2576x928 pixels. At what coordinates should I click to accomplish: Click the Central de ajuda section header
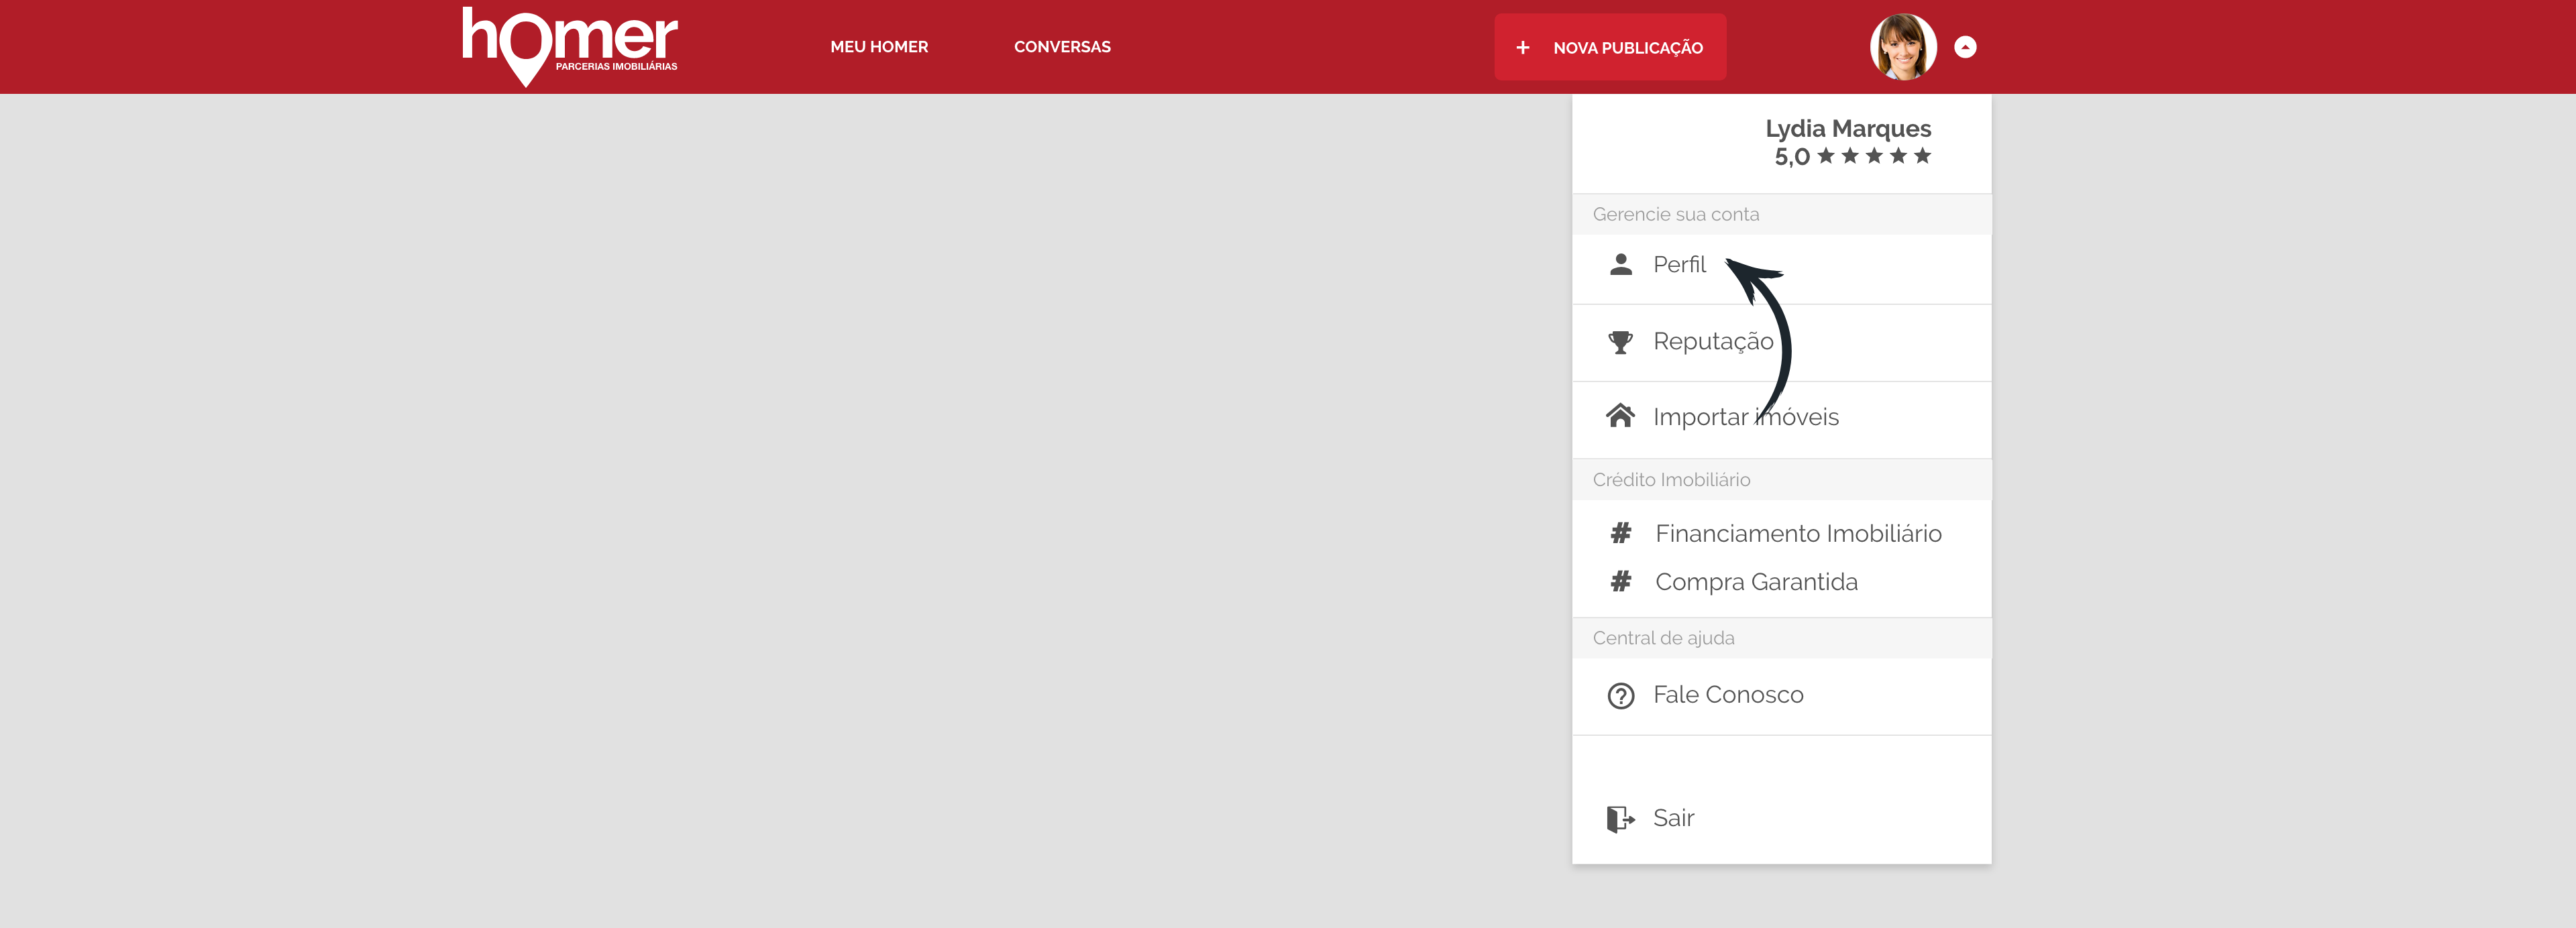tap(1781, 638)
